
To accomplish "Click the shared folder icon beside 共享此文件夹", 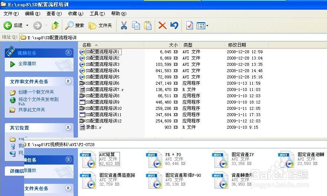I will click(x=13, y=110).
